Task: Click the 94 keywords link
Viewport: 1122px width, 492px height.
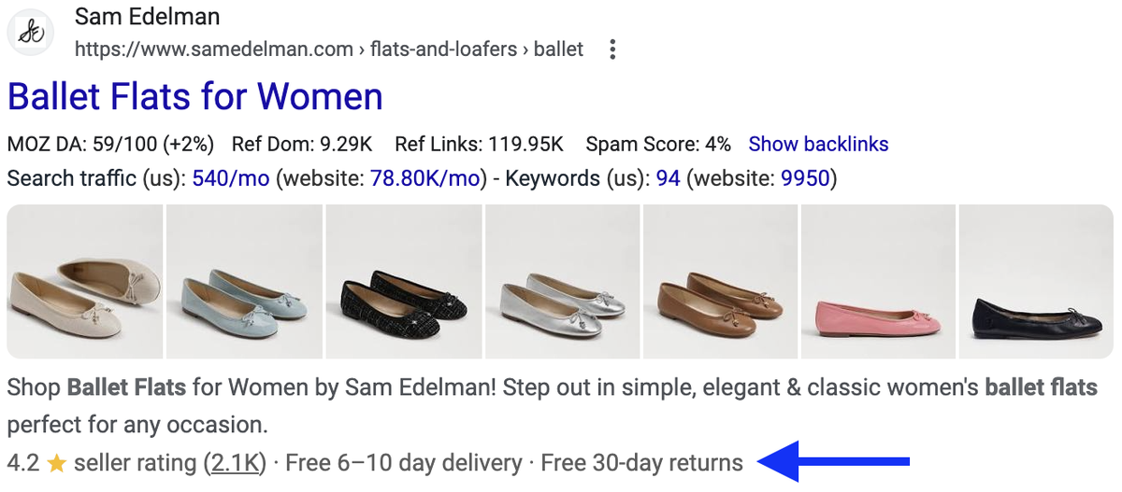Action: pyautogui.click(x=668, y=177)
